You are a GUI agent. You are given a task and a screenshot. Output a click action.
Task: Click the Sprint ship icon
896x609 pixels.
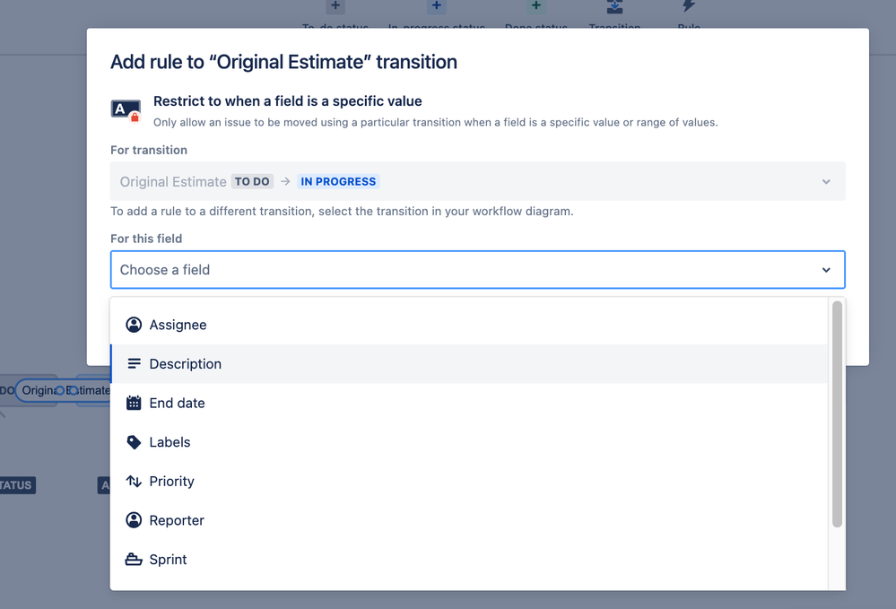134,560
